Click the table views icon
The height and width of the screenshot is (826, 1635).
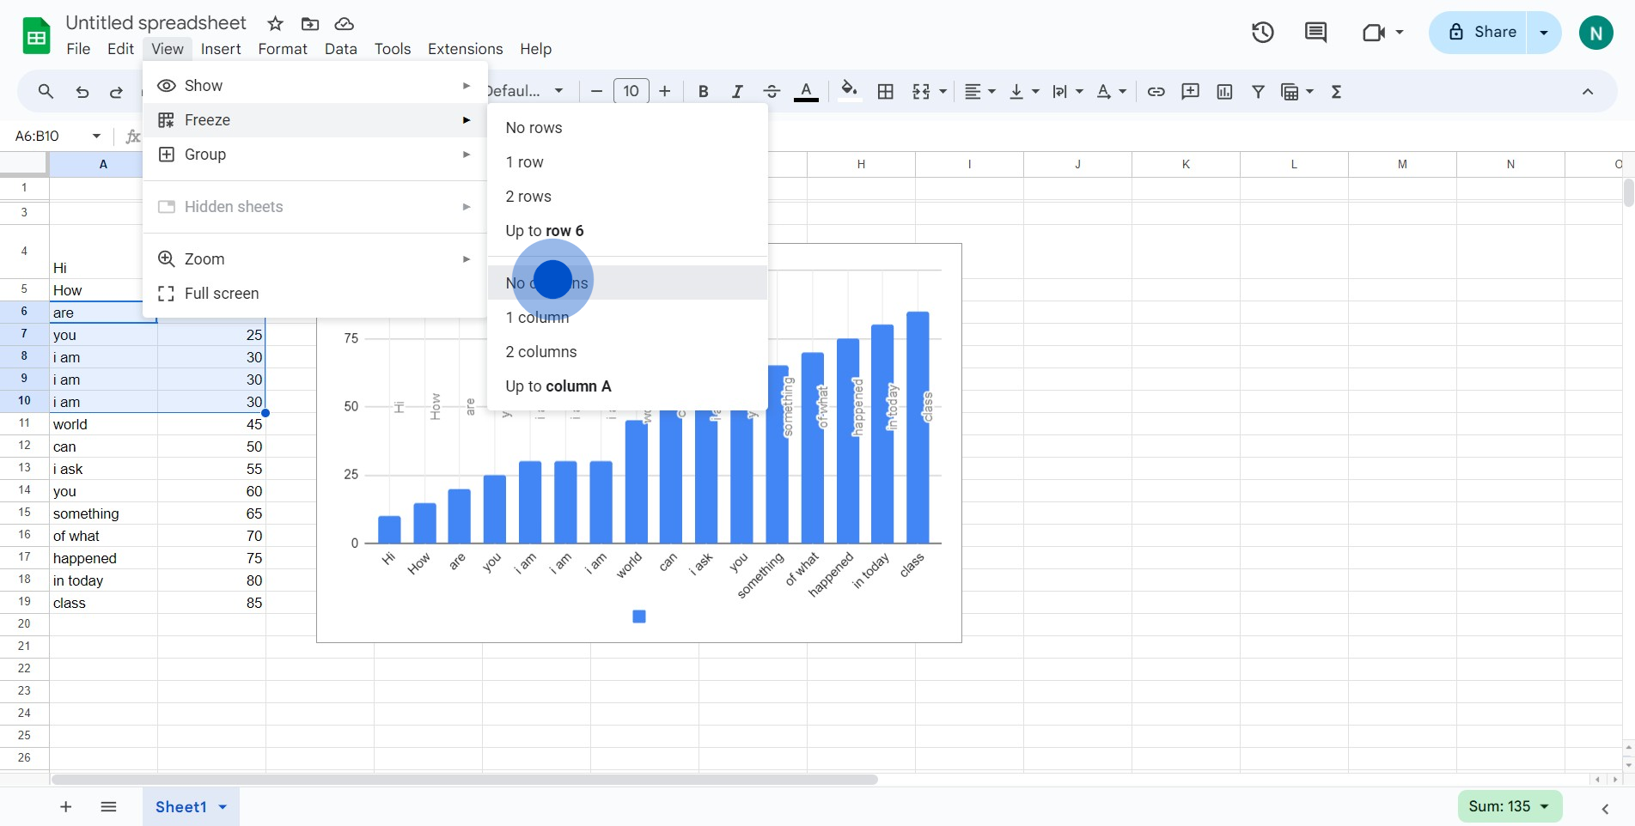(1290, 92)
